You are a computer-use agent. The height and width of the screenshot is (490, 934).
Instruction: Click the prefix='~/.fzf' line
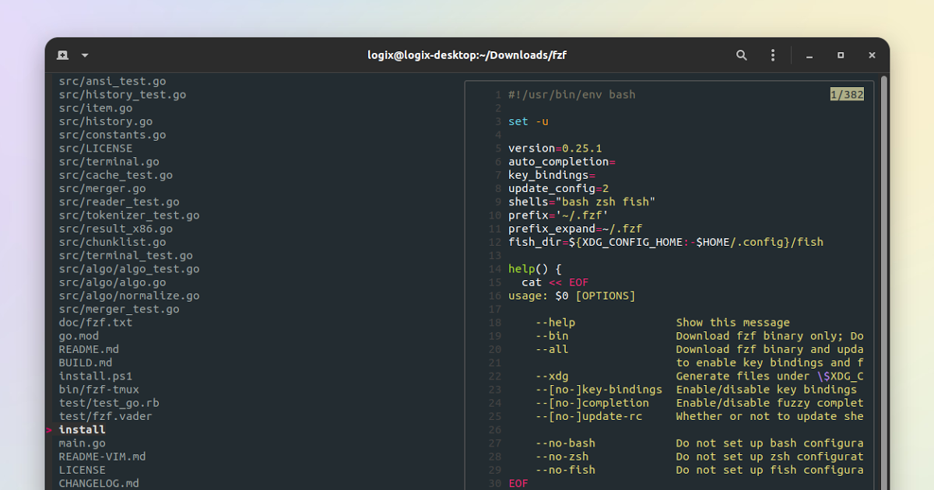(x=559, y=215)
